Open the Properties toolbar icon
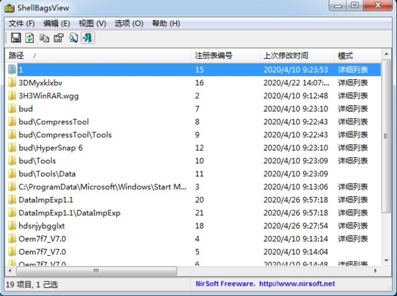Screen dimensions: 397x296 coord(59,38)
